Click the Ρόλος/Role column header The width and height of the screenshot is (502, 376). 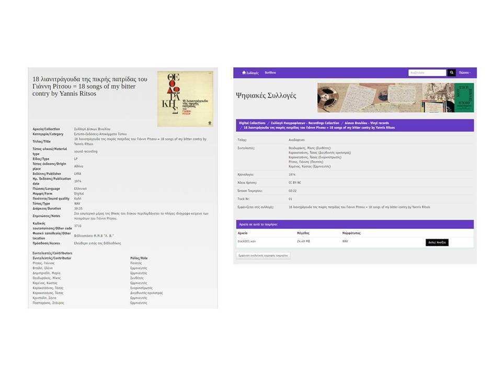click(x=139, y=258)
